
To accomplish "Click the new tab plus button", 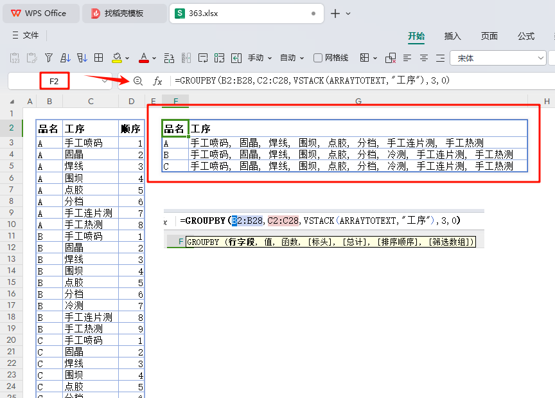I will (335, 14).
